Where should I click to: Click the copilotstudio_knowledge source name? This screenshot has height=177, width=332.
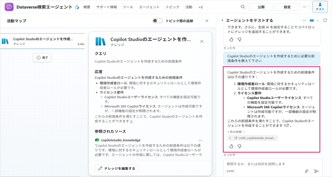click(x=121, y=140)
